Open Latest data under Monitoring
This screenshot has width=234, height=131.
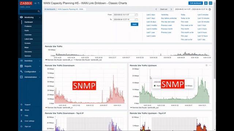pos(29,39)
